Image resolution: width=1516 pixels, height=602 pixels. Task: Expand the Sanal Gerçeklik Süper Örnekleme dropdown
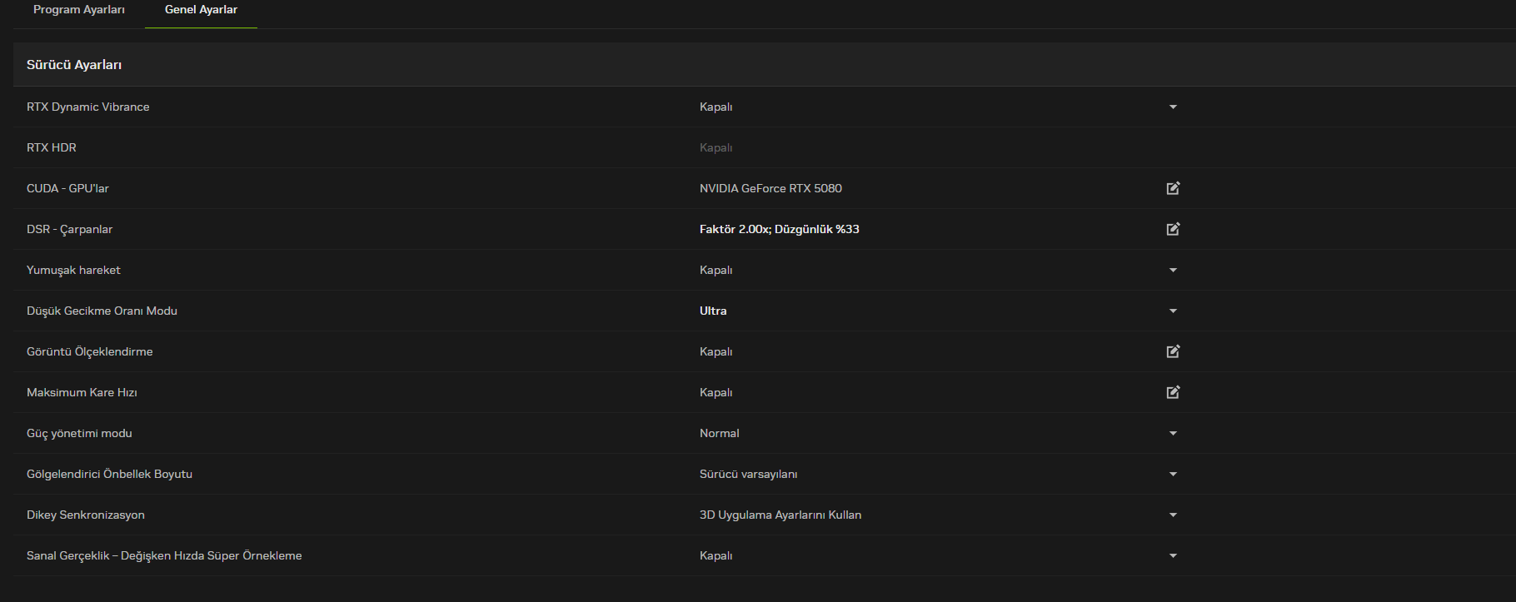pyautogui.click(x=1173, y=555)
